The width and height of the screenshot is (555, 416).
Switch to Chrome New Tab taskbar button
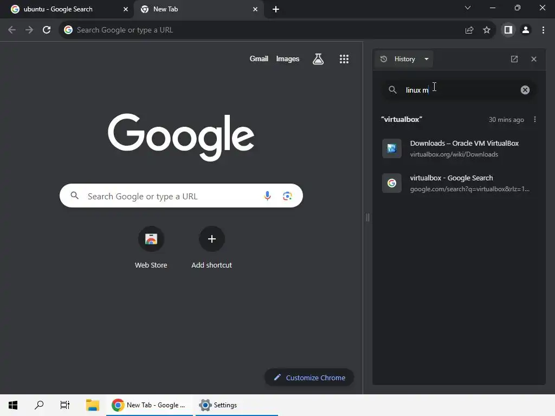point(150,405)
